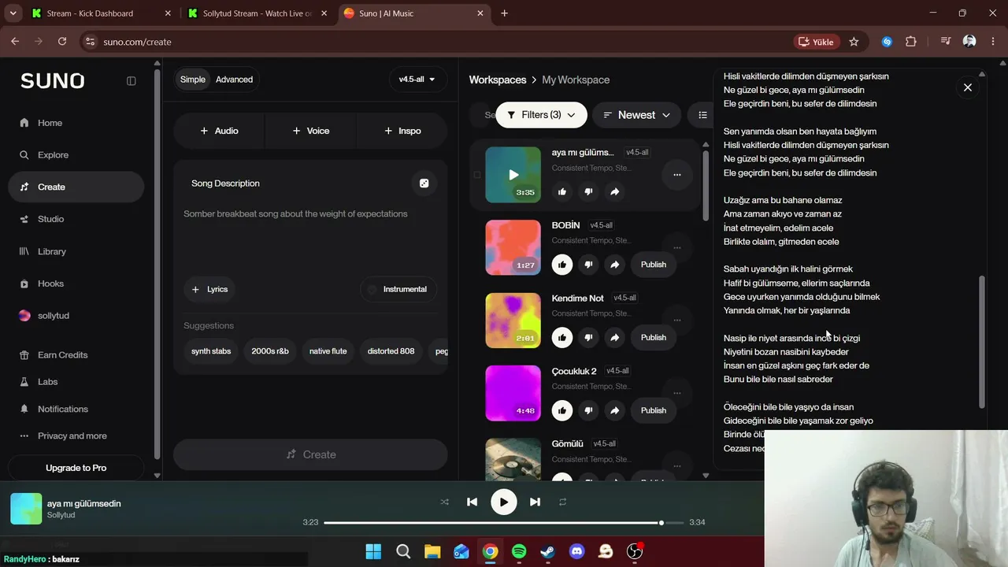Click the playback progress slider
Viewport: 1008px width, 567px height.
(504, 522)
